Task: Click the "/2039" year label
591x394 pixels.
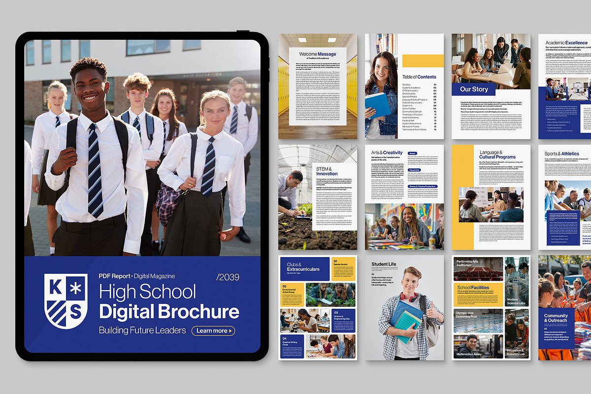Action: point(228,277)
